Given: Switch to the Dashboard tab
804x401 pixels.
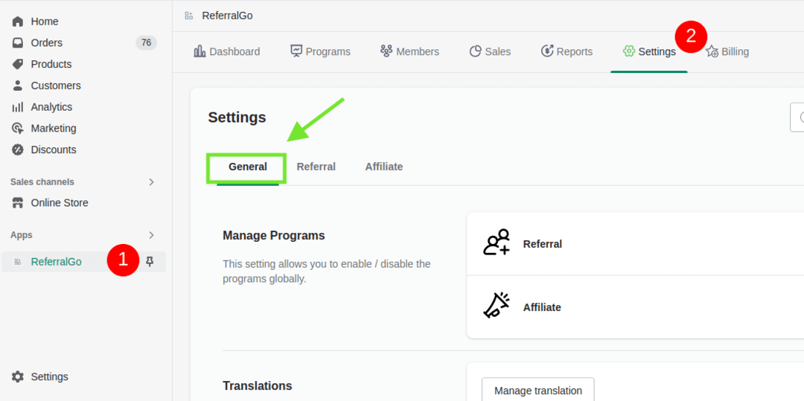Looking at the screenshot, I should point(227,51).
